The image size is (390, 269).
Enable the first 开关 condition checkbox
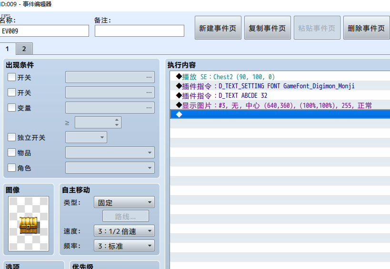(12, 77)
